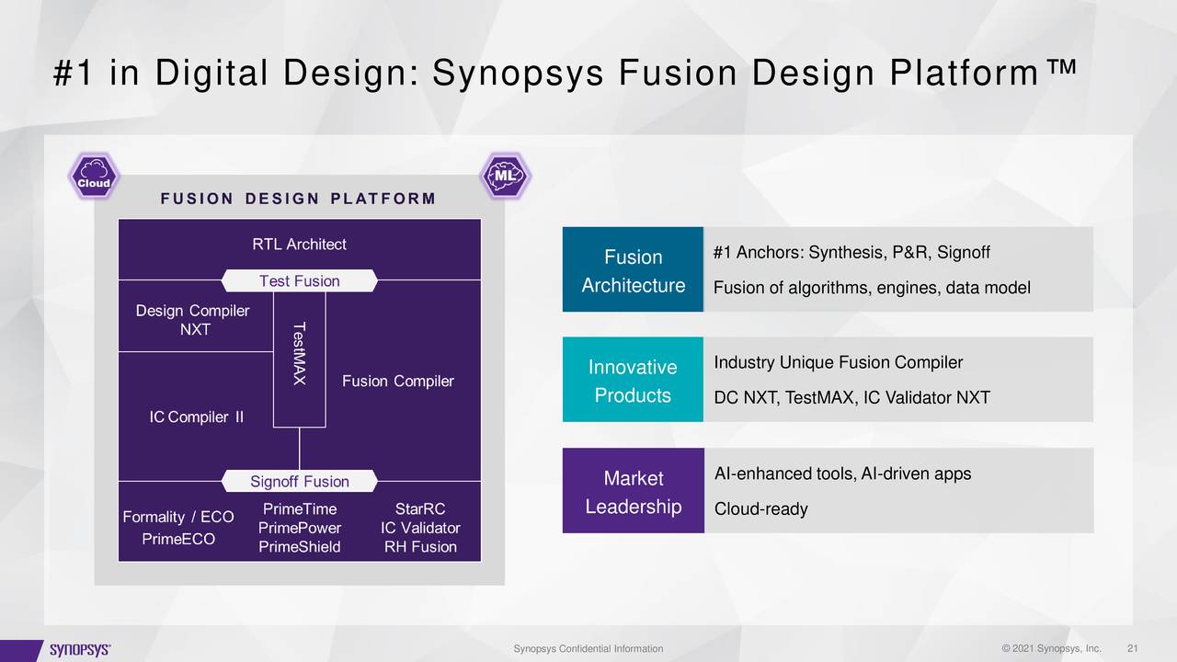Click the slide number 21
Image resolution: width=1177 pixels, height=662 pixels.
click(1133, 649)
